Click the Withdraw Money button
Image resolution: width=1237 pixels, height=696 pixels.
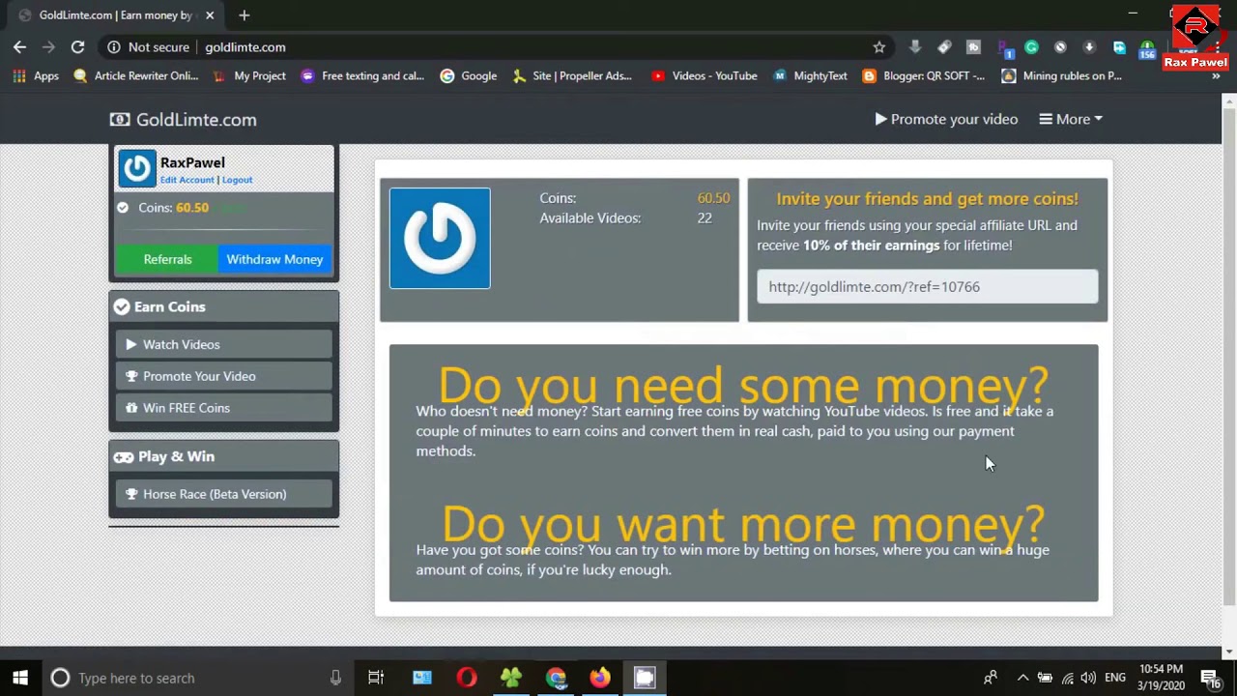(274, 259)
